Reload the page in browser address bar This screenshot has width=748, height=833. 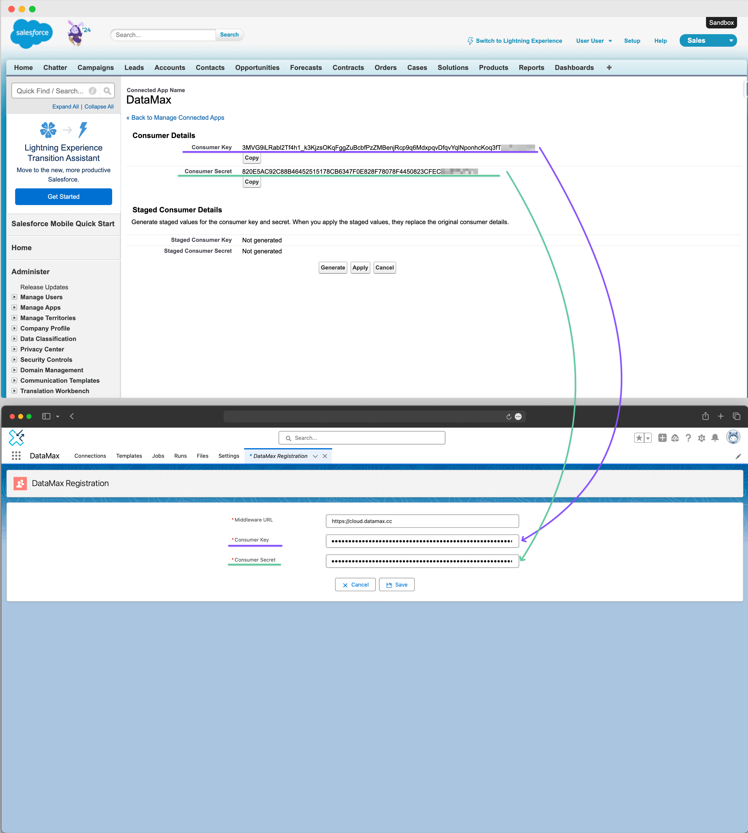click(509, 416)
